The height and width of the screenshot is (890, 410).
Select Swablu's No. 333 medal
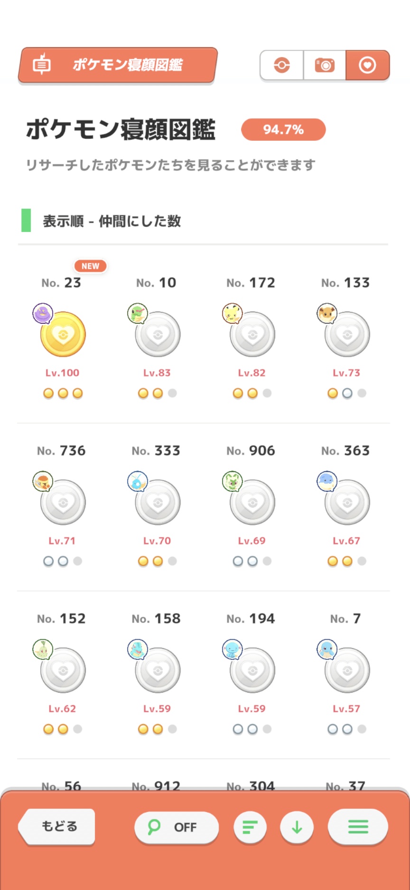[158, 502]
